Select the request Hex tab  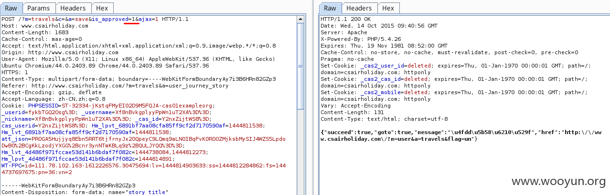102,8
